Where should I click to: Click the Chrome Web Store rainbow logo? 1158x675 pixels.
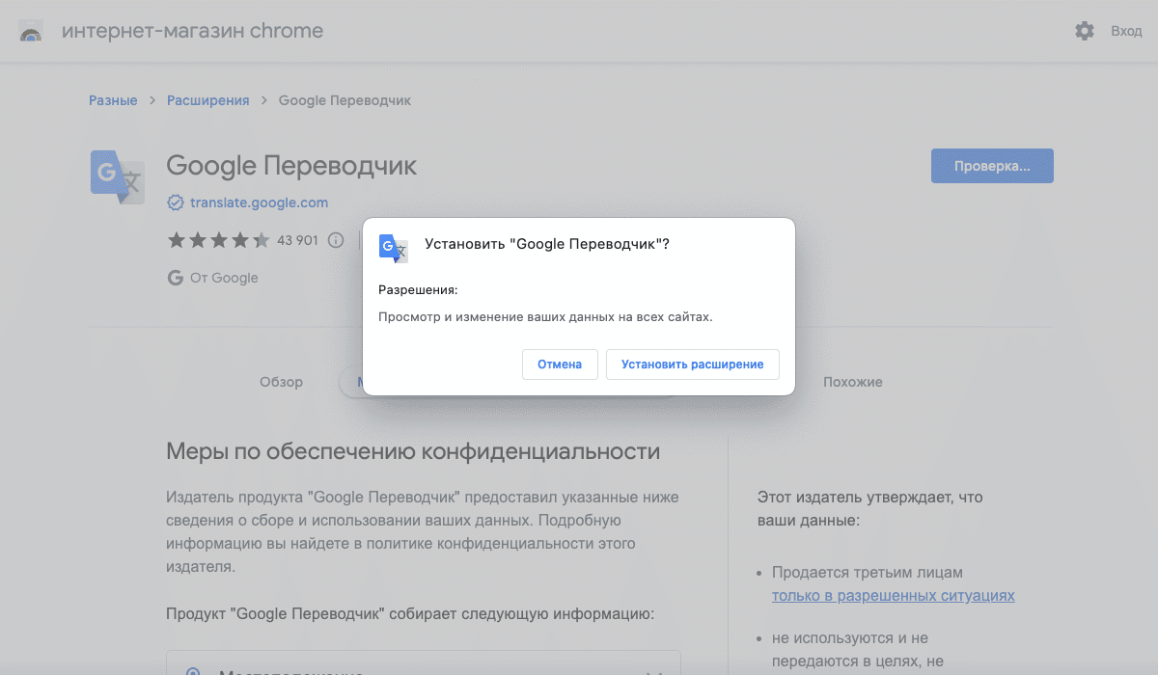tap(31, 32)
